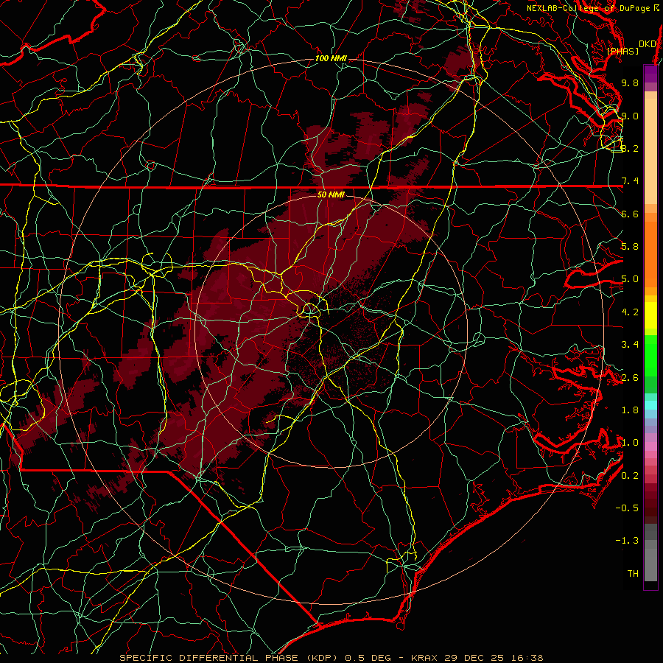Click the 100 NMI range ring label
Screen dimensions: 663x663
[331, 58]
